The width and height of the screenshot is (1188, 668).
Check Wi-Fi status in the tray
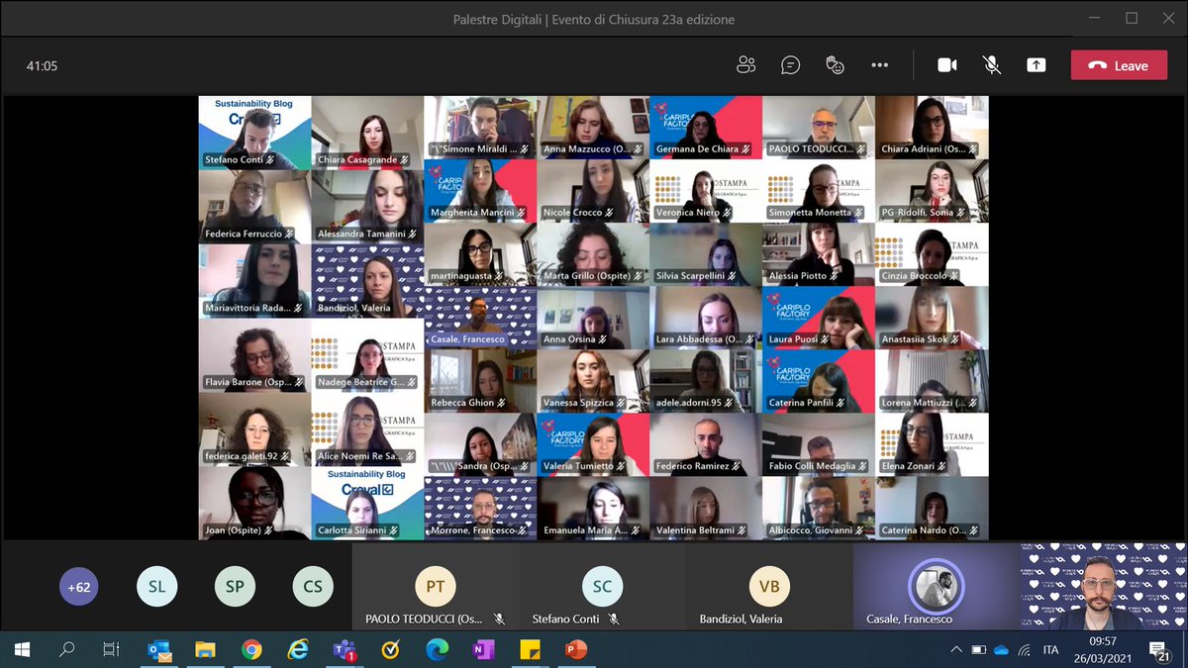point(1025,650)
